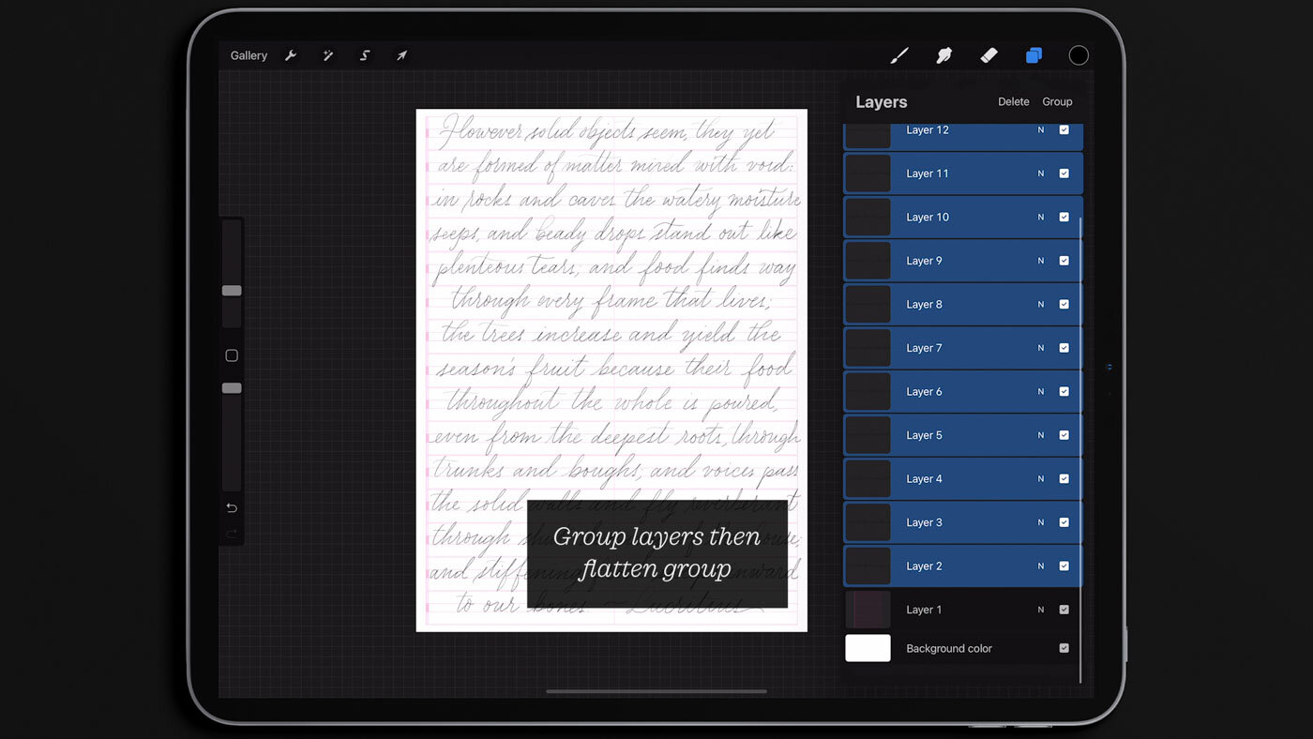Select the Transform arrow tool

[401, 55]
